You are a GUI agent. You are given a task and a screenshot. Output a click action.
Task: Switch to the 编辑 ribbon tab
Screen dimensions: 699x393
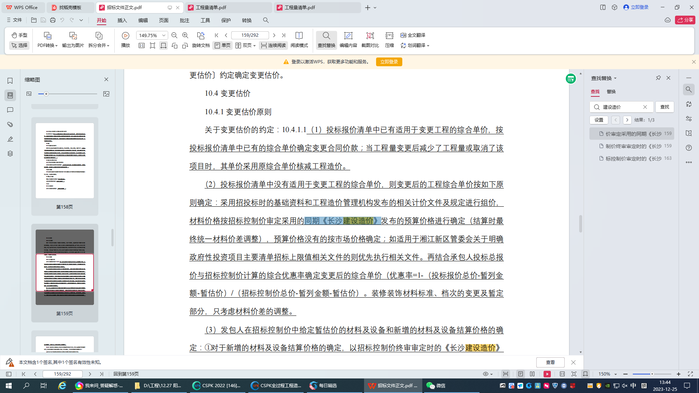click(143, 20)
